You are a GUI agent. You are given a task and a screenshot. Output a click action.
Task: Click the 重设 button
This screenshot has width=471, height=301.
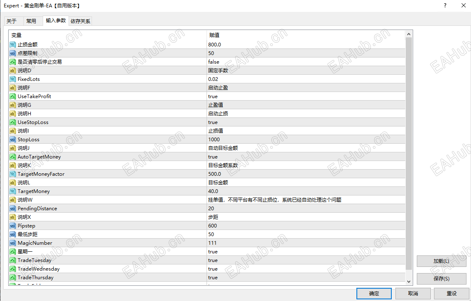(x=451, y=294)
